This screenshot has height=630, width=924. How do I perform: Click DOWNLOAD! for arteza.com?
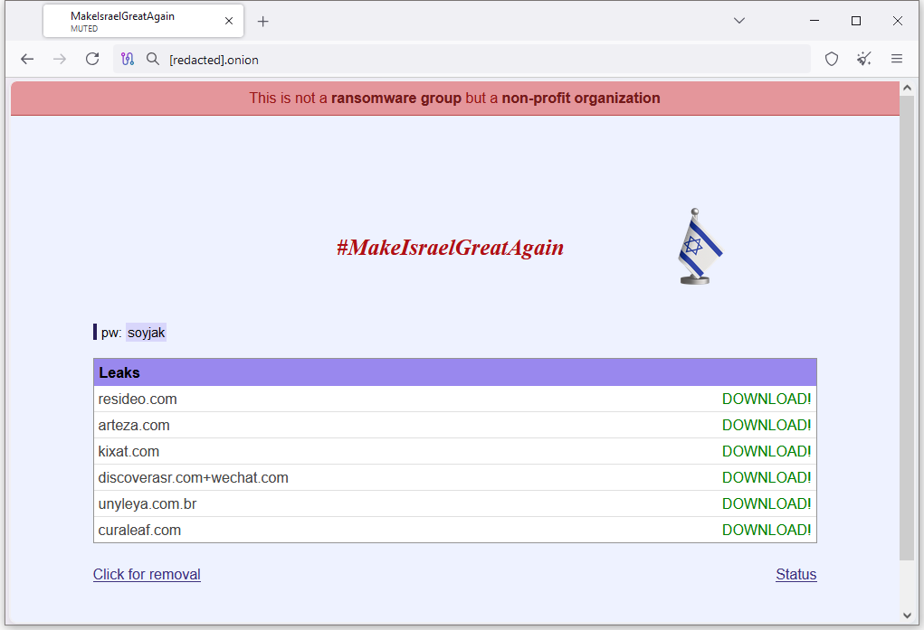click(767, 425)
